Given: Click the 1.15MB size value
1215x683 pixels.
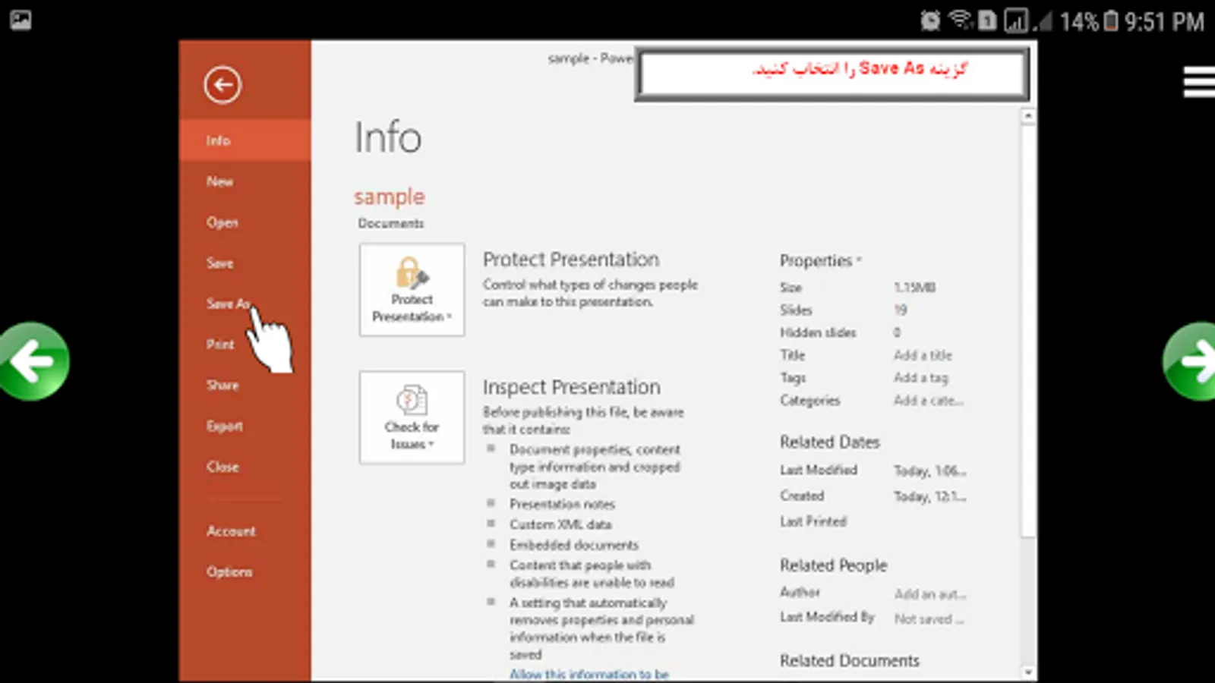Looking at the screenshot, I should click(914, 288).
